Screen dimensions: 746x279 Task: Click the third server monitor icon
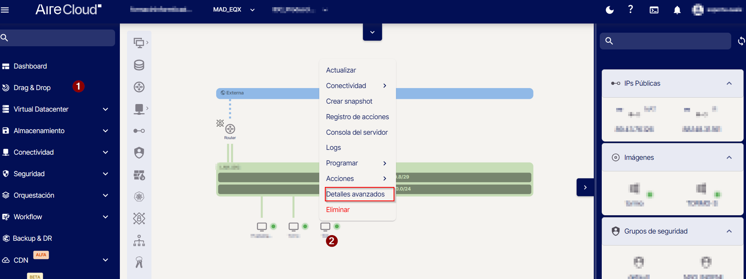pos(325,227)
